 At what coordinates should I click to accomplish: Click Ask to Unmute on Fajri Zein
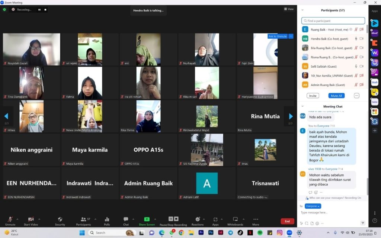278,36
